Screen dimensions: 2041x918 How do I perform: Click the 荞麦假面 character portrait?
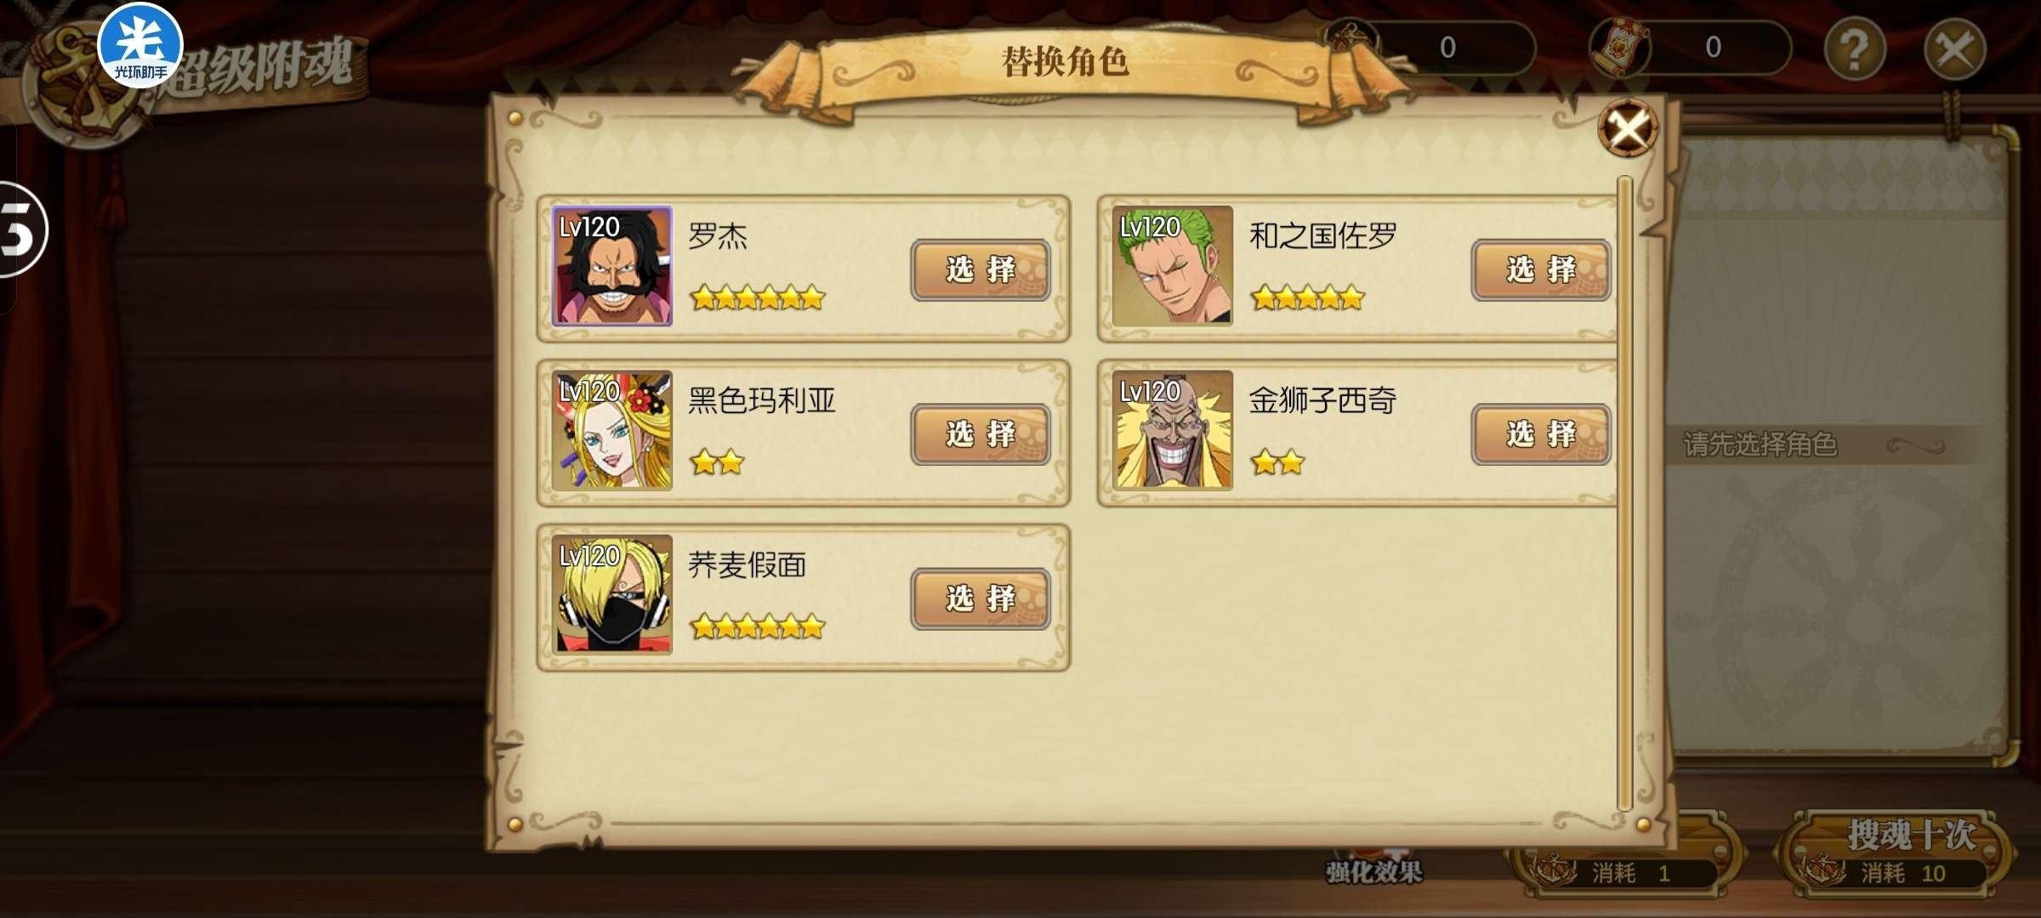point(611,595)
